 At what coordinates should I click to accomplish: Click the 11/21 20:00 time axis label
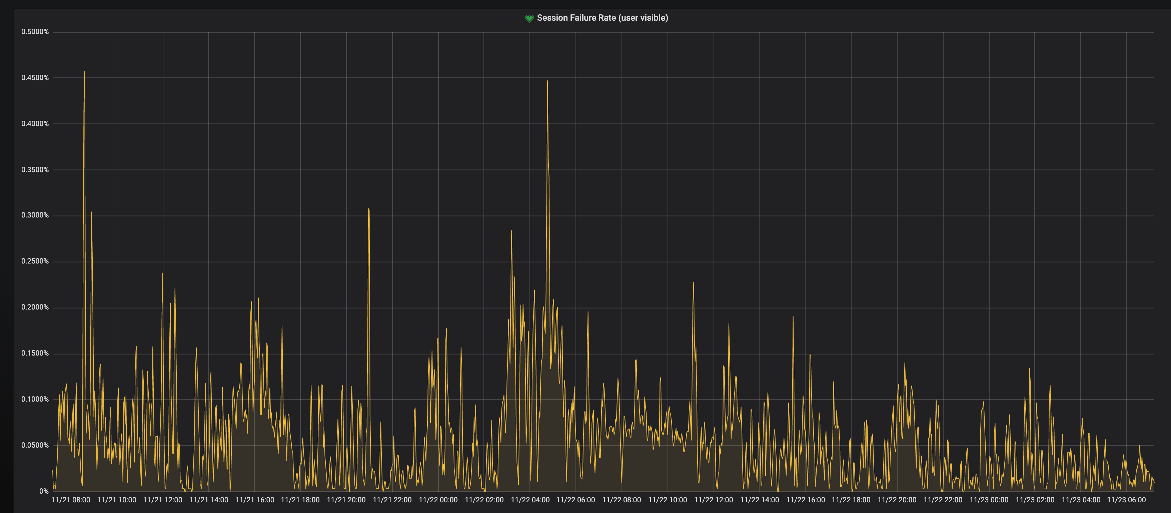pos(346,500)
